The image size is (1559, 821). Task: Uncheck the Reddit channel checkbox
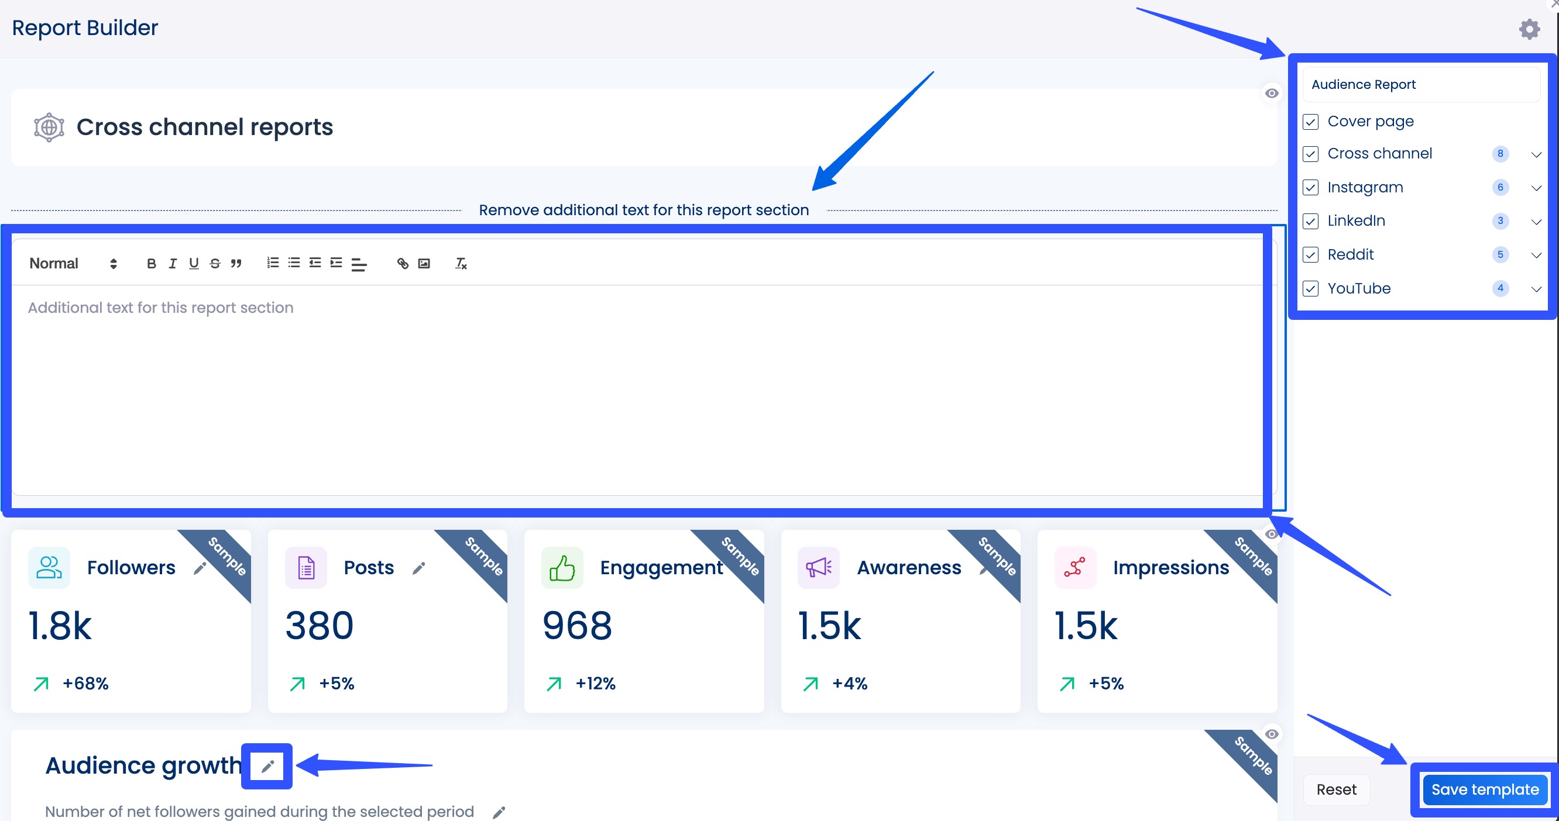pos(1311,254)
